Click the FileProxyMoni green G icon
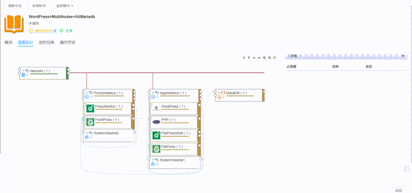Image resolution: width=412 pixels, height=193 pixels. pyautogui.click(x=157, y=135)
